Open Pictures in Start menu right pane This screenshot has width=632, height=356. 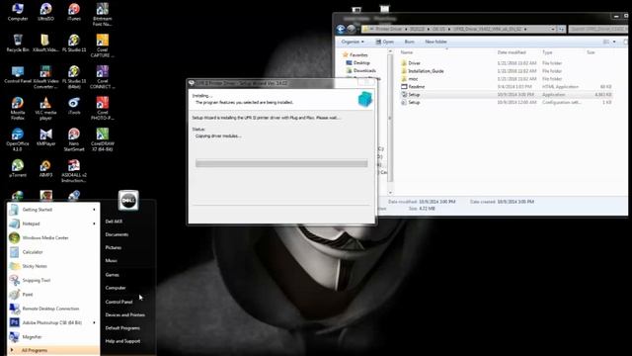click(114, 247)
